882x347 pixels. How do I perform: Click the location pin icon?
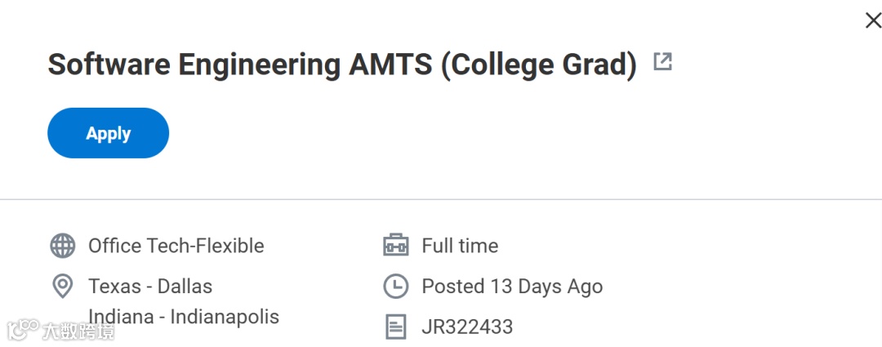click(x=63, y=287)
